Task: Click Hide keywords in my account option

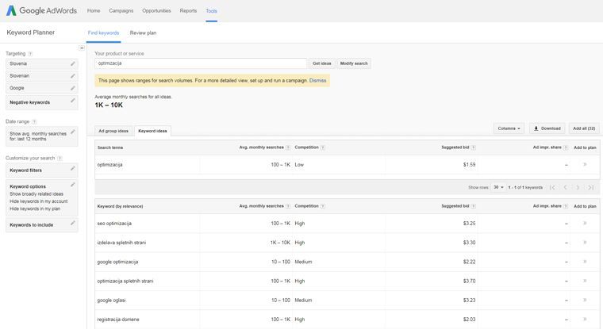Action: (x=38, y=201)
